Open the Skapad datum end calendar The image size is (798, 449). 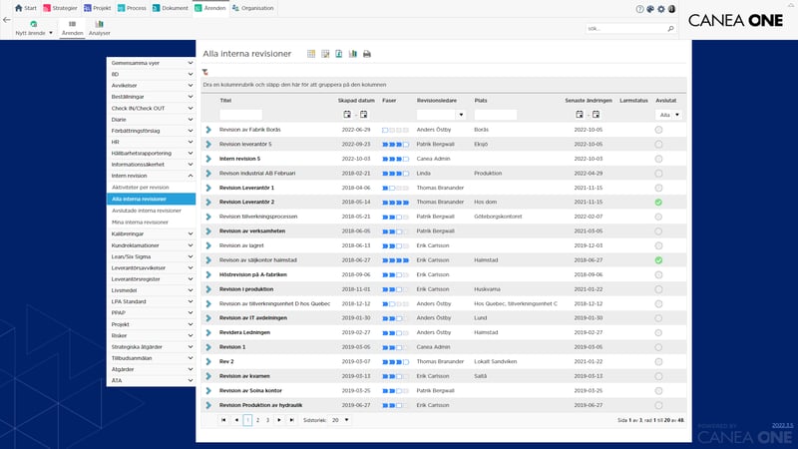[x=363, y=115]
